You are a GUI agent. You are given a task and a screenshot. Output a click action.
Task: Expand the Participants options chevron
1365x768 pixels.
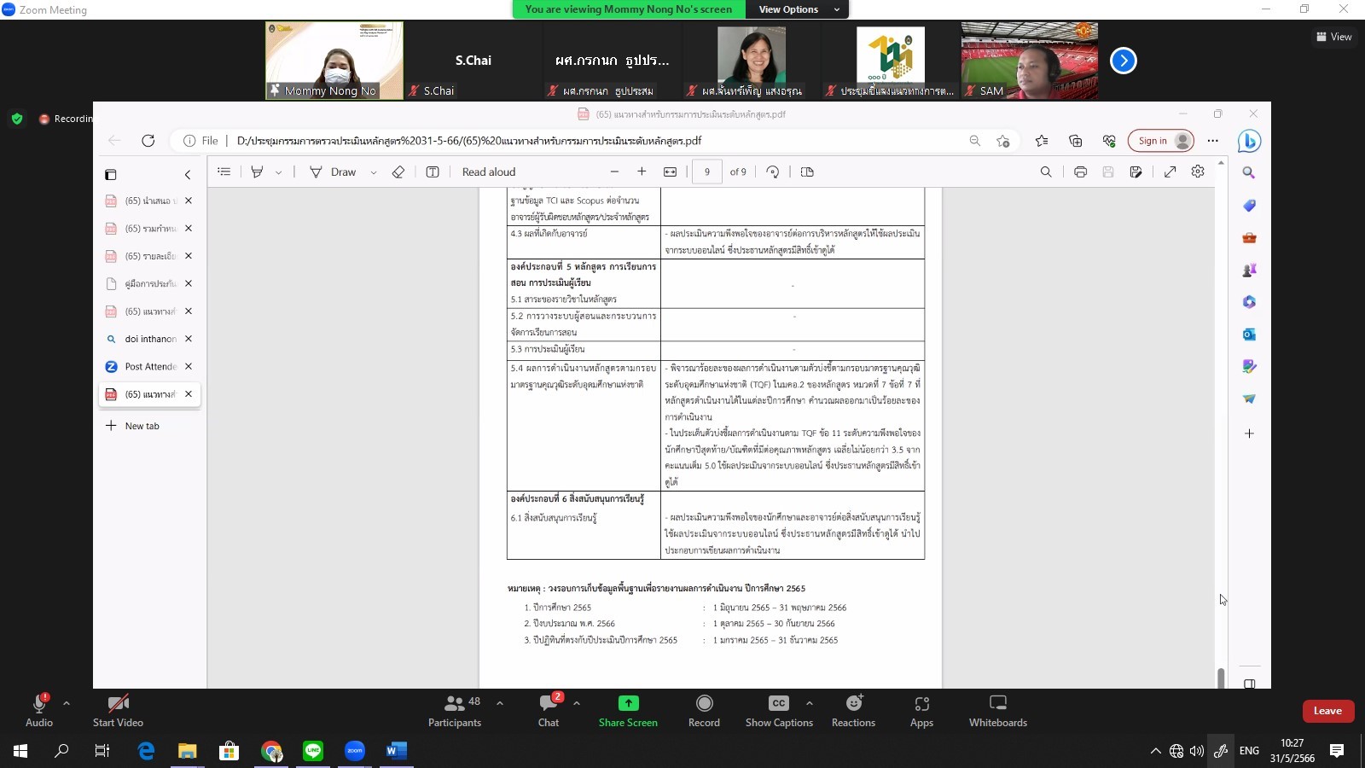click(x=500, y=703)
